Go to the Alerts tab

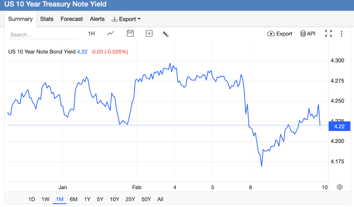[97, 19]
